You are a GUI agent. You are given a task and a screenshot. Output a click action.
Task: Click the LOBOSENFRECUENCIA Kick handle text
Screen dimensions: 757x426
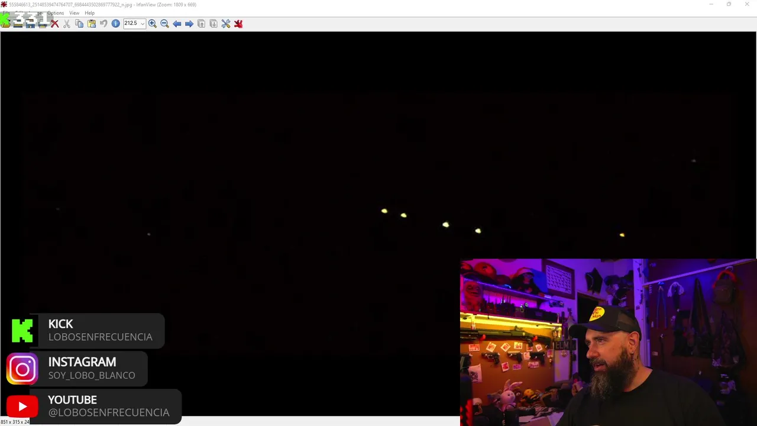[x=101, y=337]
